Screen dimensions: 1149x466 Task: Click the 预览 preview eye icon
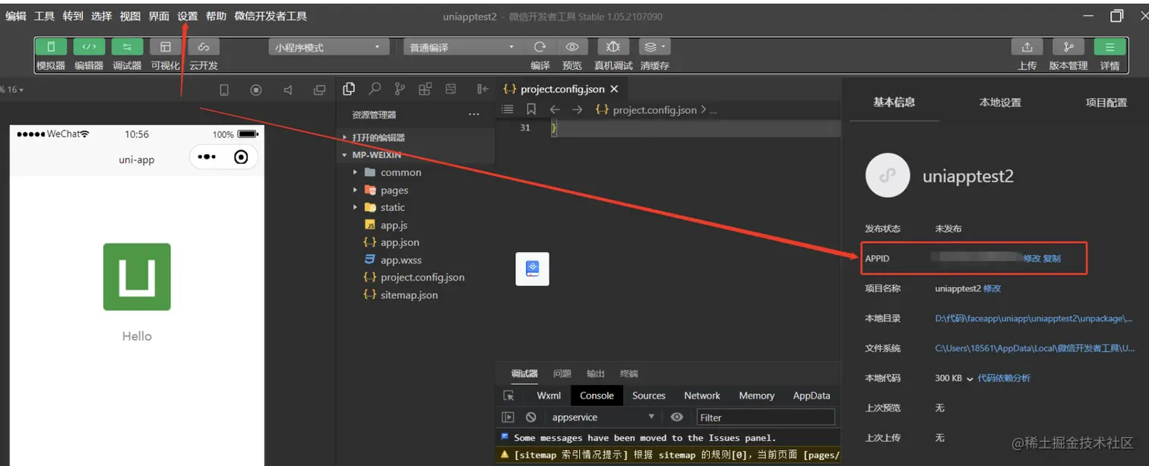572,47
